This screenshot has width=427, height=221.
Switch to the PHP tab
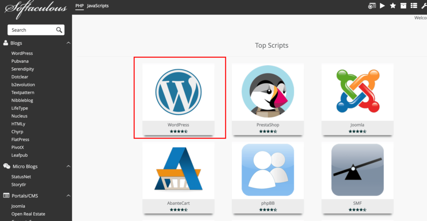pyautogui.click(x=80, y=6)
